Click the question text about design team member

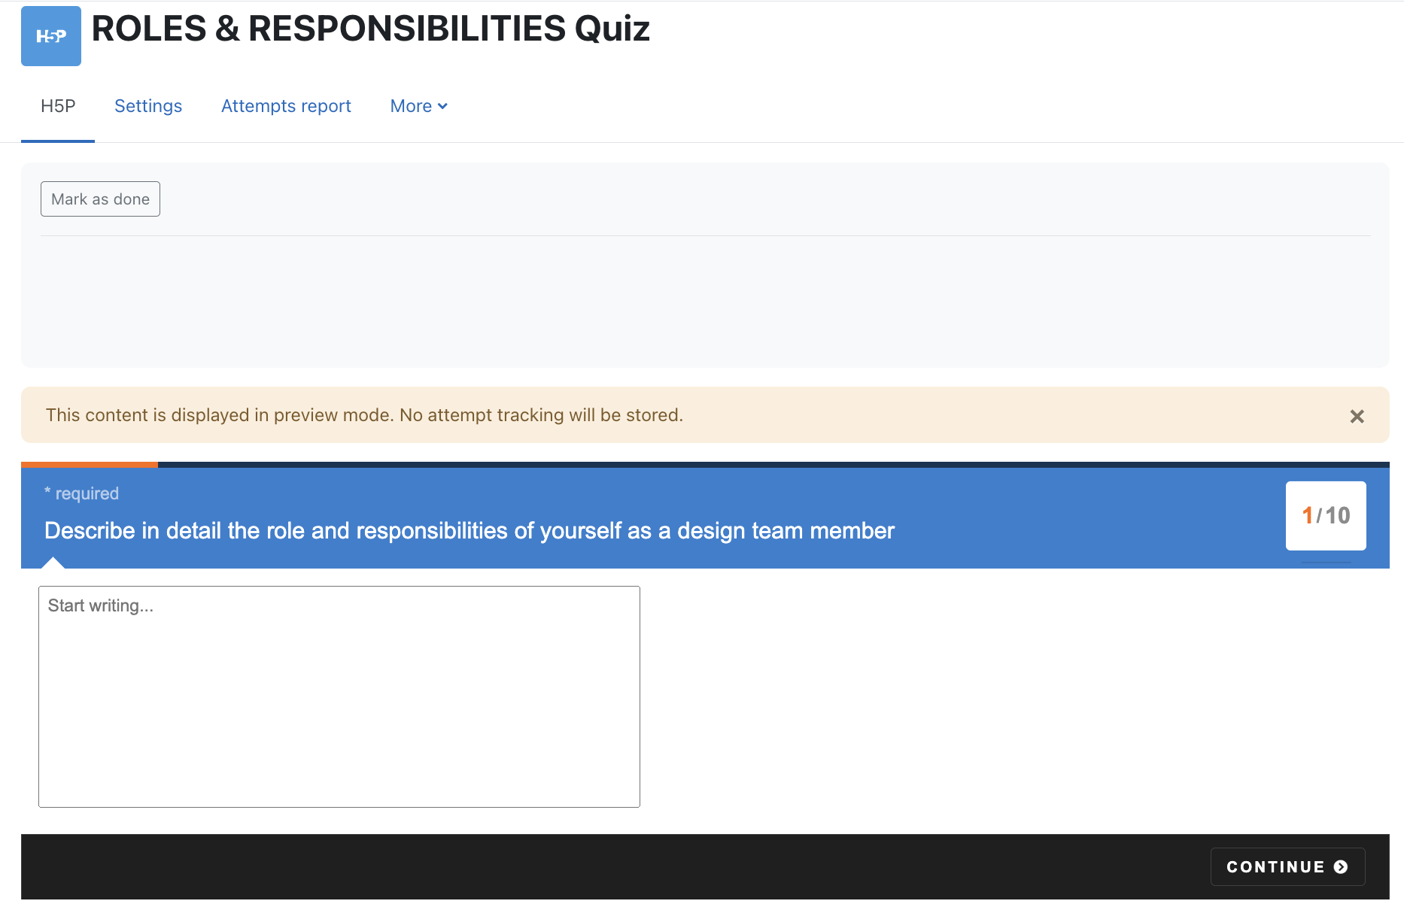[x=470, y=531]
